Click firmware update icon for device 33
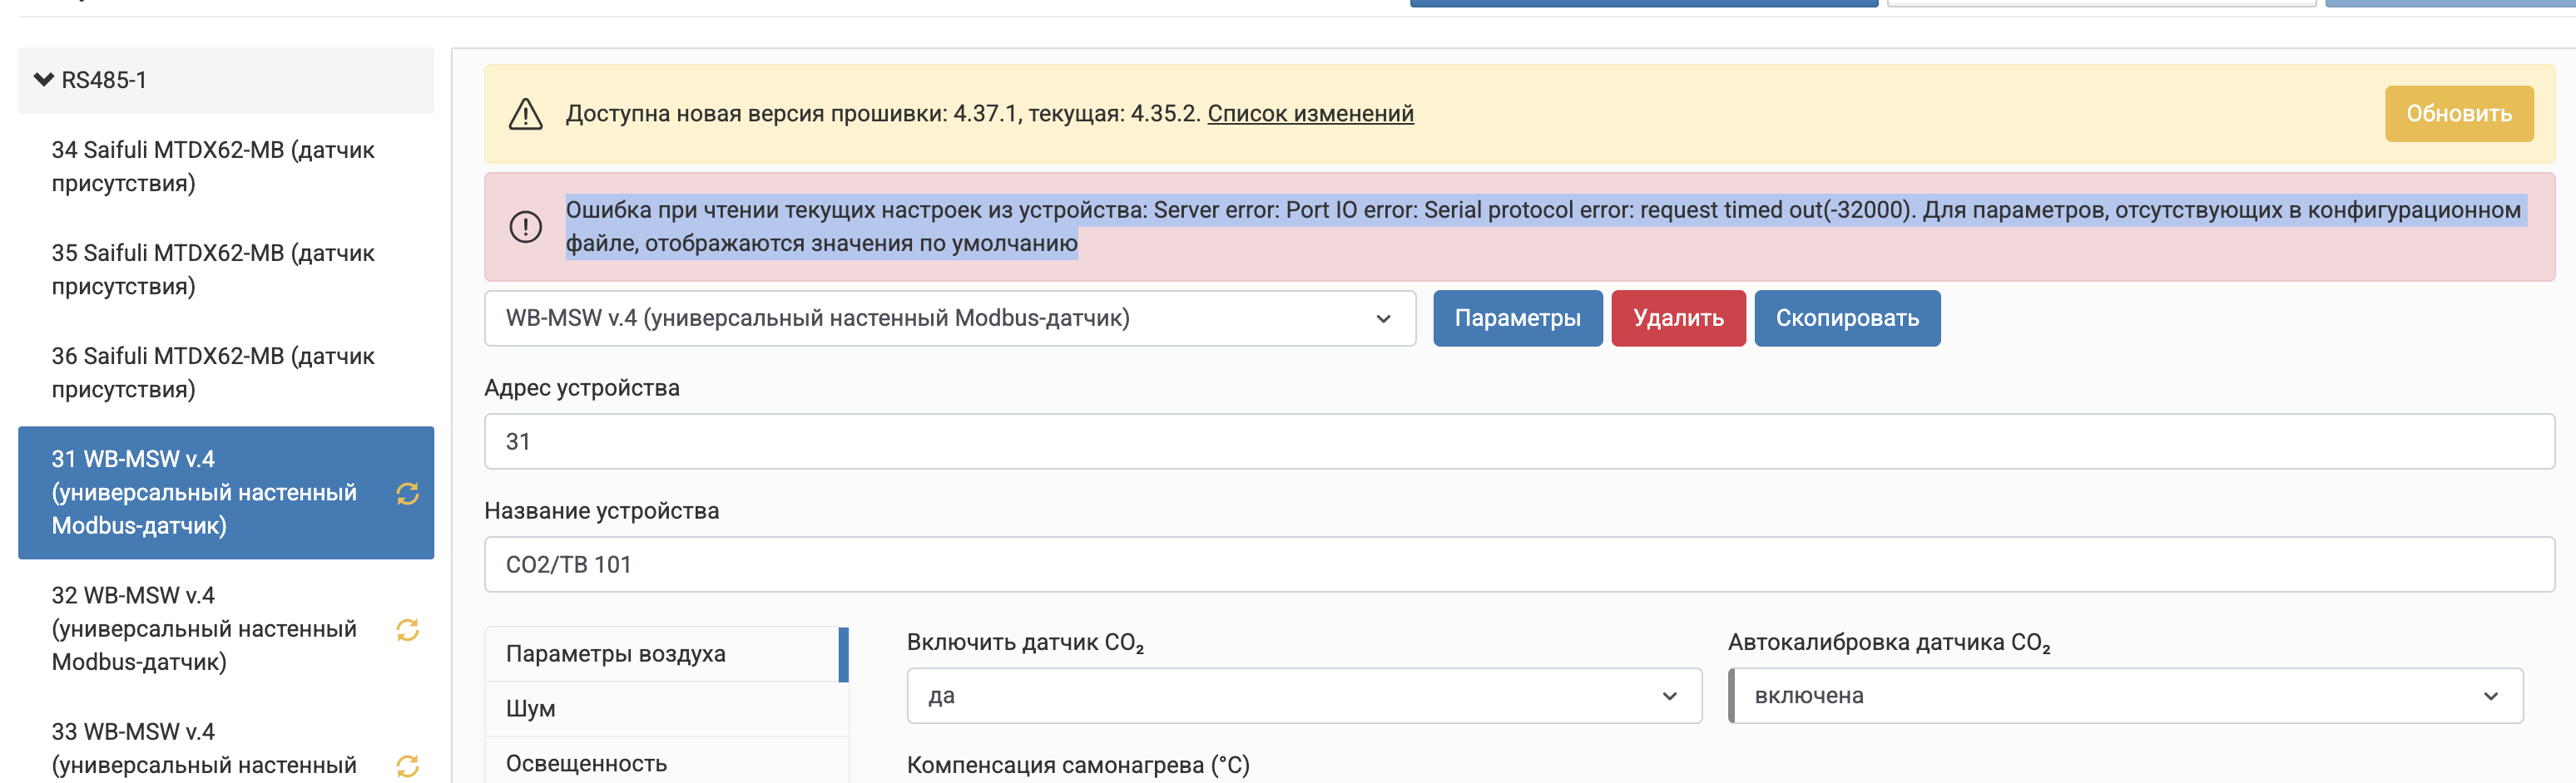This screenshot has width=2576, height=783. (407, 766)
